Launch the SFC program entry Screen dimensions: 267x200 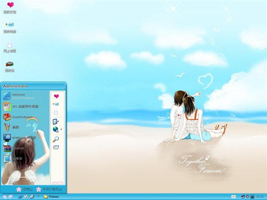21,107
